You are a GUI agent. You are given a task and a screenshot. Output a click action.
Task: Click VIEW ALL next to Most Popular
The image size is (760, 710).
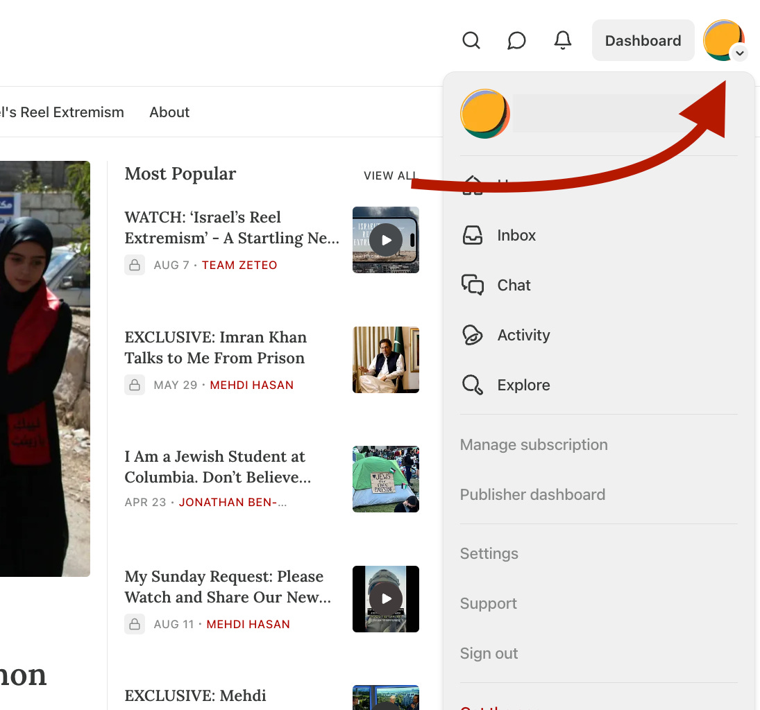click(x=390, y=175)
